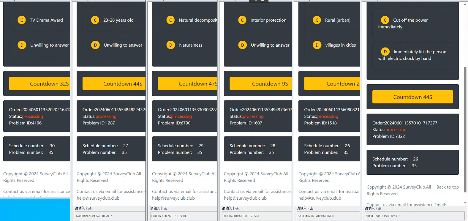Click card key field starting with 726394
468x221 pixels.
click(x=328, y=216)
